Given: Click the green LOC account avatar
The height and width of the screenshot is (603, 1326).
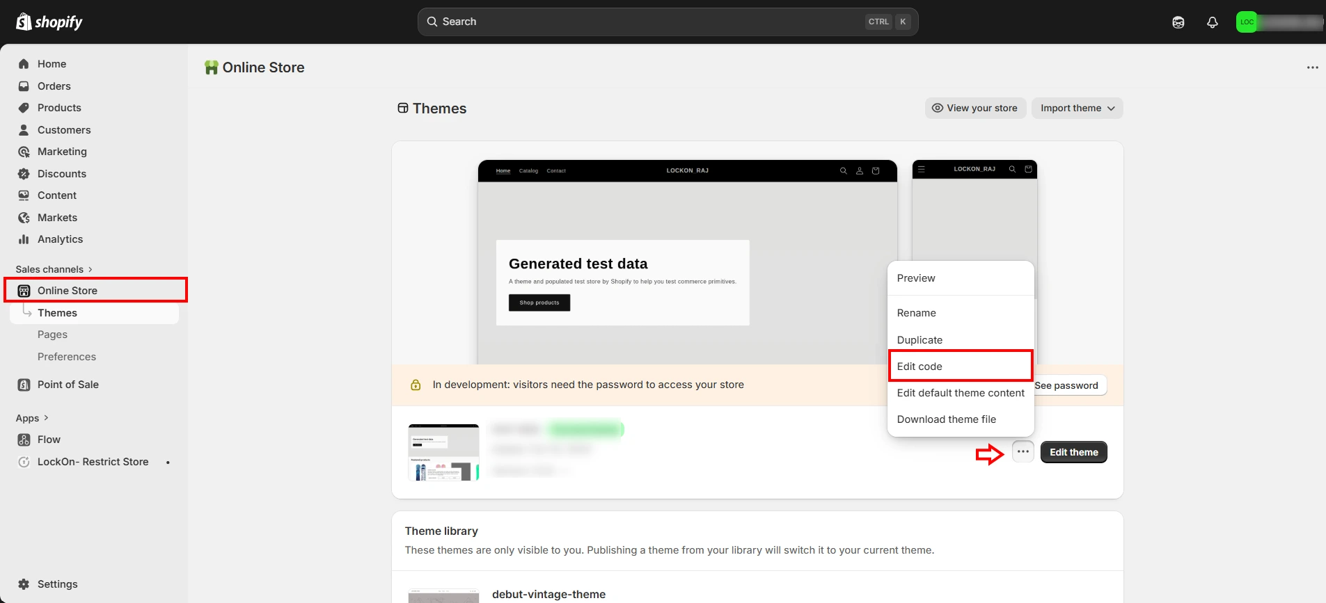Looking at the screenshot, I should click(x=1247, y=22).
